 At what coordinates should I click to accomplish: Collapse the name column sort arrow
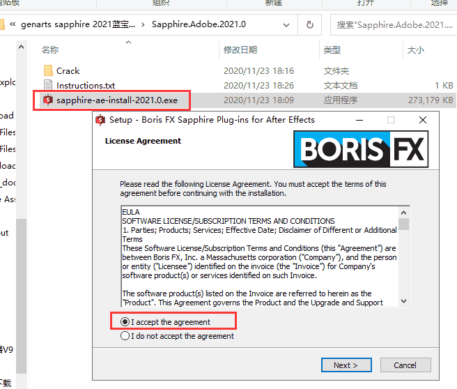(128, 43)
